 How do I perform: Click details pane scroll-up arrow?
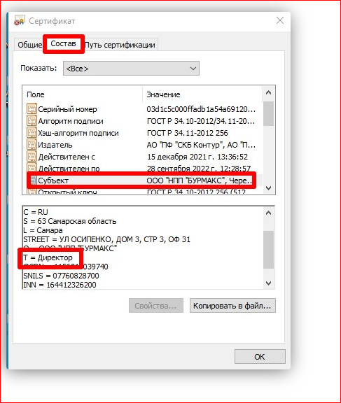268,213
